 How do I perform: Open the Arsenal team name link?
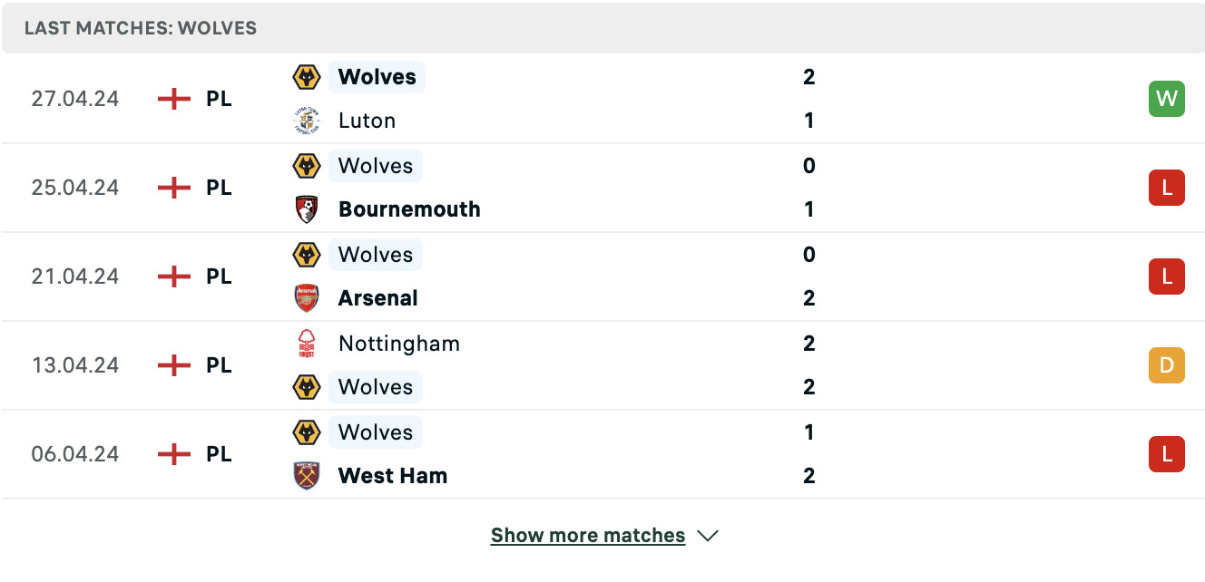(378, 298)
